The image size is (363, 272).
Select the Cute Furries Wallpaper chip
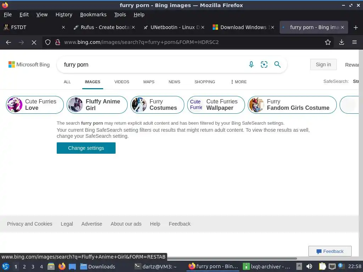216,105
